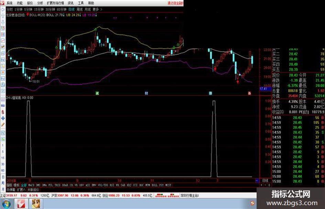Click the sidebar 15 minute shortcut
Image resolution: width=325 pixels, height=209 pixels.
pos(3,158)
